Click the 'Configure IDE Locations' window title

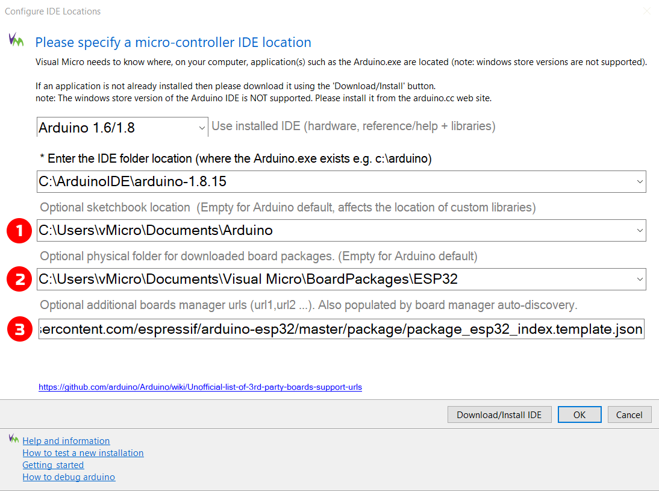52,11
